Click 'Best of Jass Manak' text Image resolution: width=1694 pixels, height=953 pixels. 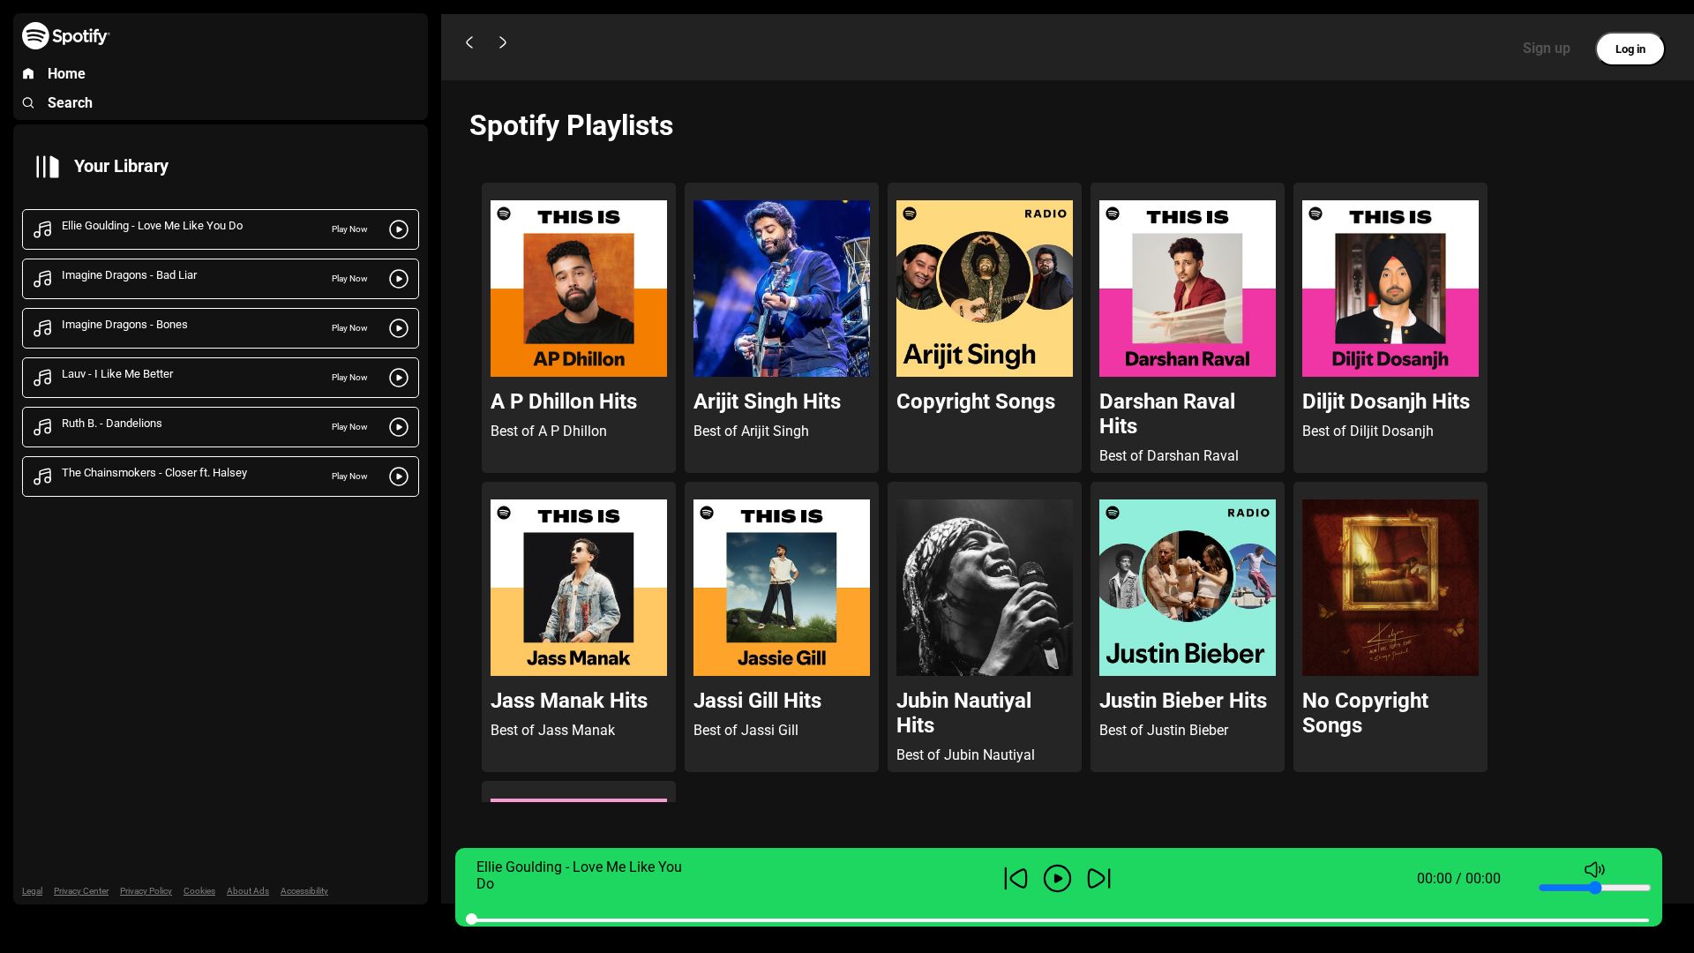coord(552,731)
